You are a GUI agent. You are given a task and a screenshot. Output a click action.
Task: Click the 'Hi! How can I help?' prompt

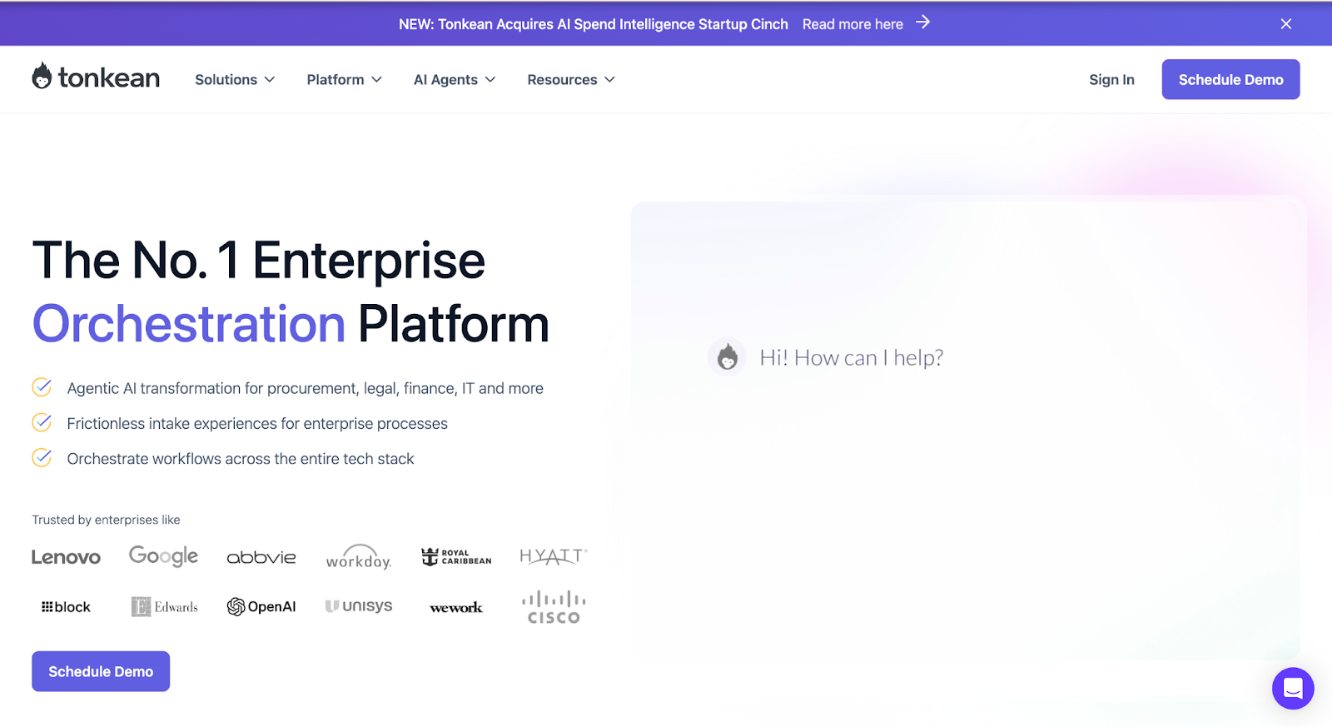[851, 358]
